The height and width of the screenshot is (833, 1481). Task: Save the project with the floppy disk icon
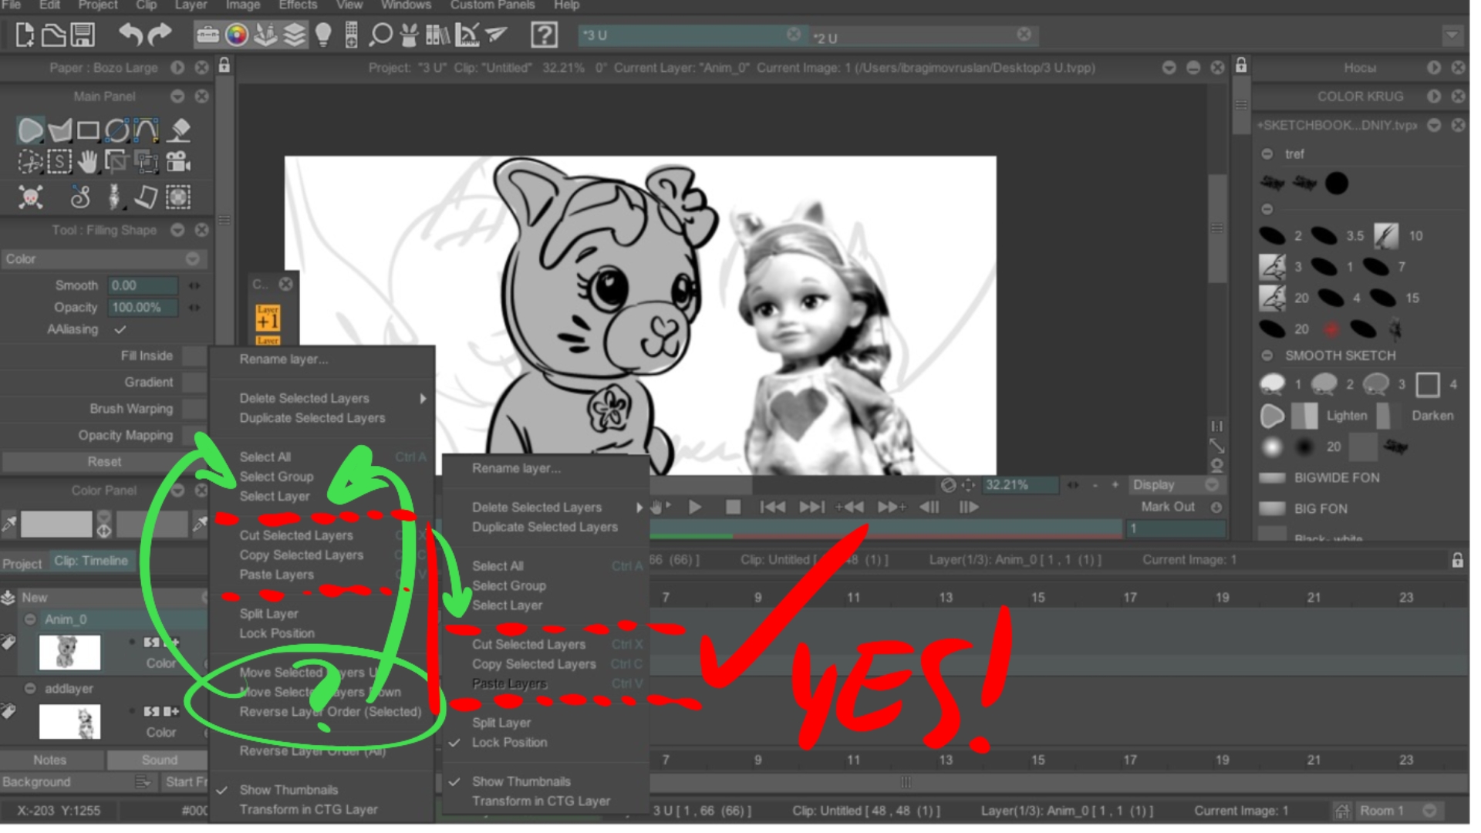(83, 35)
